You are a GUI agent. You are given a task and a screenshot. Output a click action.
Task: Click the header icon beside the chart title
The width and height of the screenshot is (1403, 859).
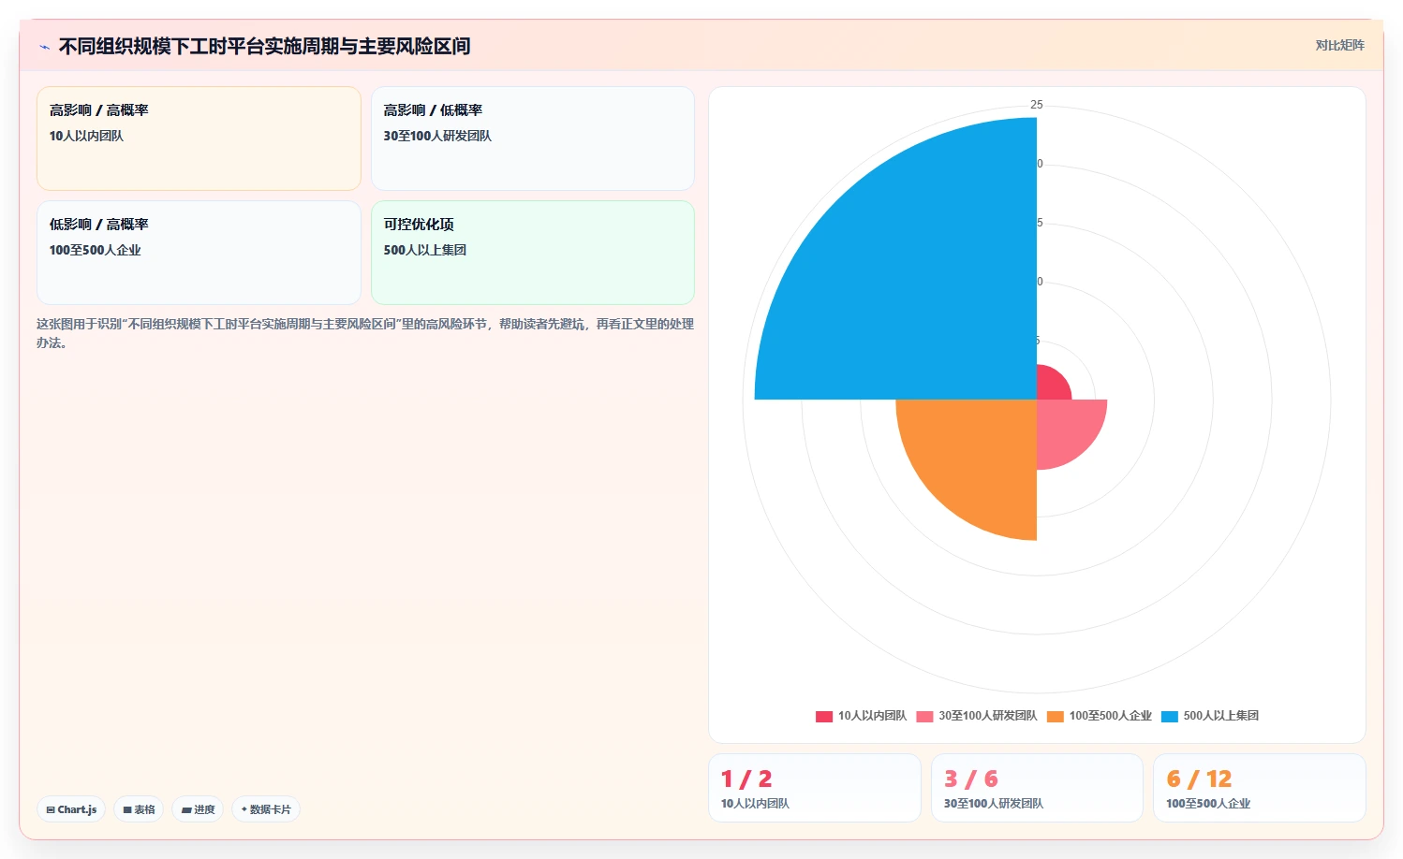click(x=44, y=47)
